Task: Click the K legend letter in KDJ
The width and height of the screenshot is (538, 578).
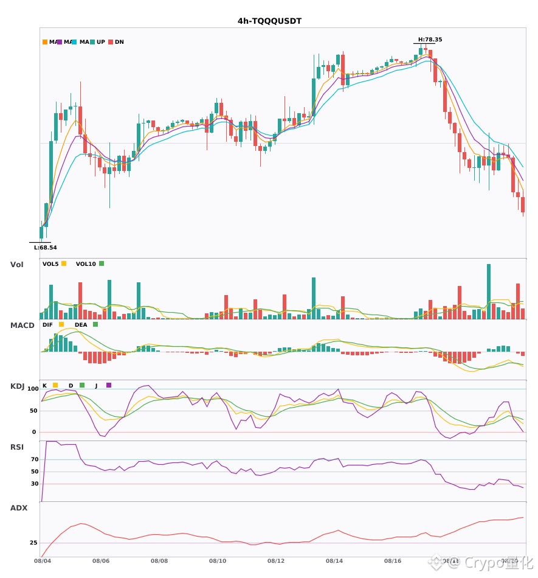Action: (44, 386)
